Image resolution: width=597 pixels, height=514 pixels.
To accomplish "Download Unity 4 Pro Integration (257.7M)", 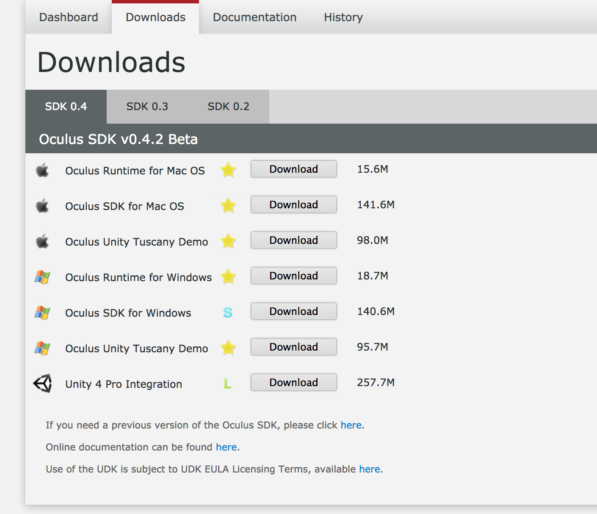I will 294,382.
